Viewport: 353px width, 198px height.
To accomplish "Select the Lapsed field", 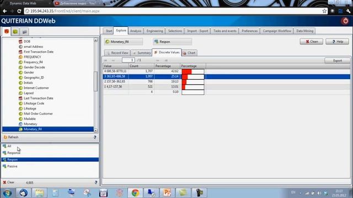I will pyautogui.click(x=29, y=93).
